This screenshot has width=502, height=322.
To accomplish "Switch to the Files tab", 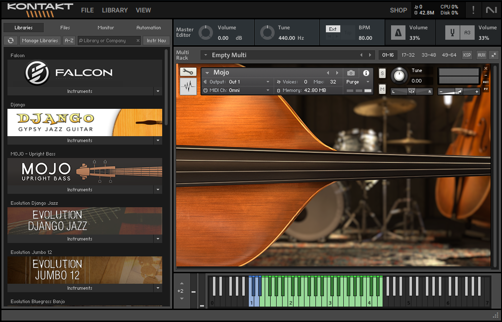I will [65, 28].
